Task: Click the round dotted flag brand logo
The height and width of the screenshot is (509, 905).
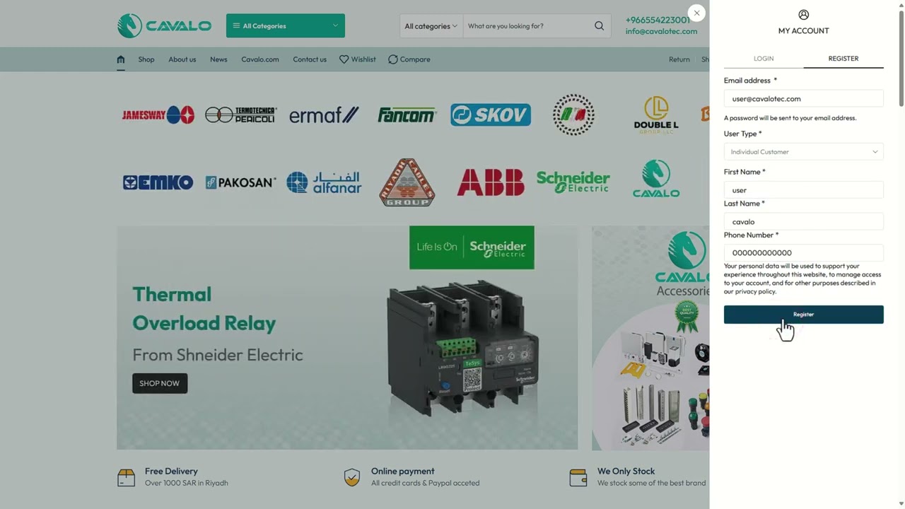Action: pos(573,115)
